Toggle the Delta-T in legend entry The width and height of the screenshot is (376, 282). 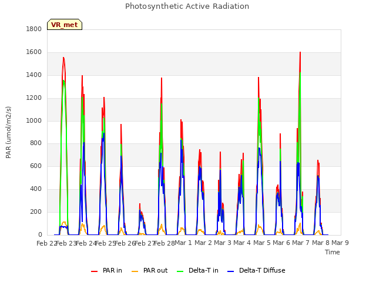(197, 270)
